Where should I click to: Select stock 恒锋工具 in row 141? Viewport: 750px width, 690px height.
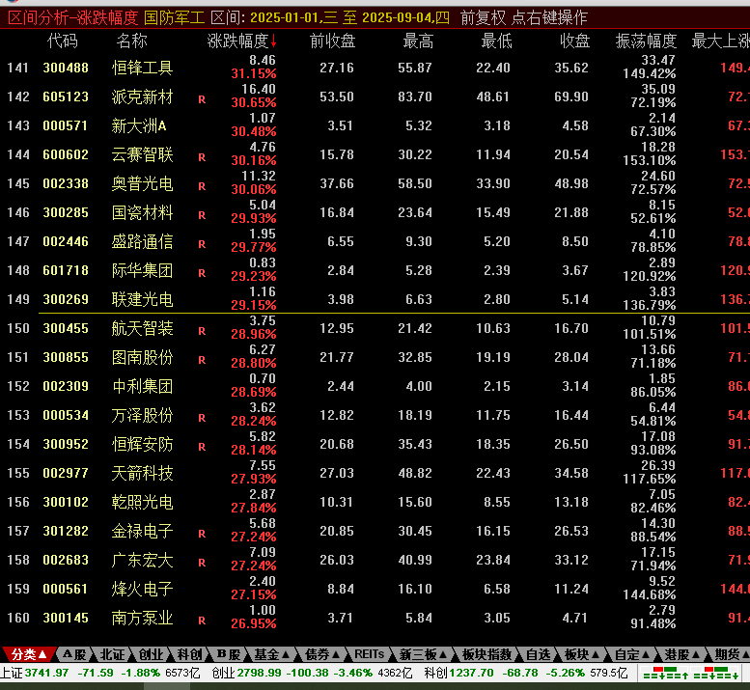142,68
